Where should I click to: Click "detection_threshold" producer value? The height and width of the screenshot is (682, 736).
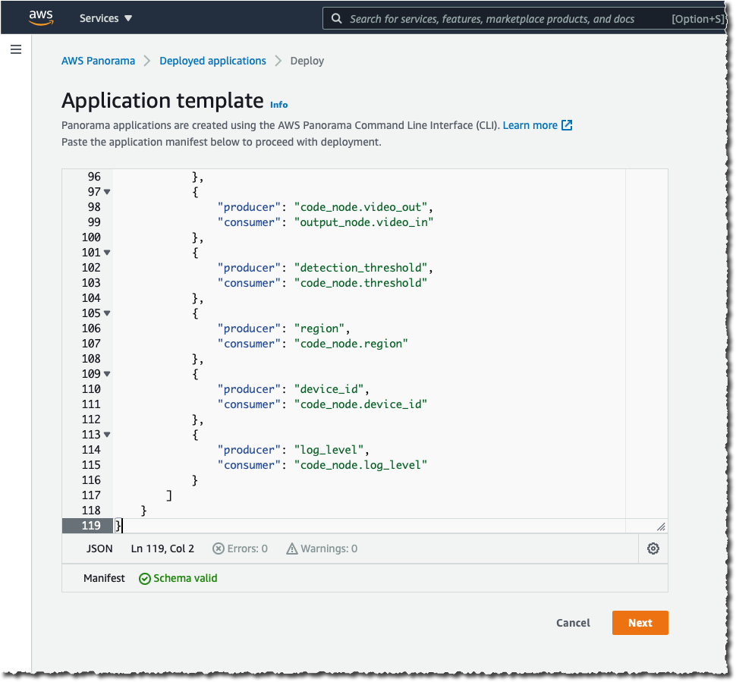pyautogui.click(x=360, y=268)
